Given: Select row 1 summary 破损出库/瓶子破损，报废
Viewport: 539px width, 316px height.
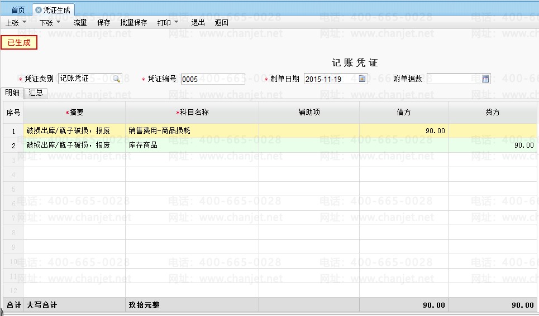Looking at the screenshot, I should [x=74, y=131].
